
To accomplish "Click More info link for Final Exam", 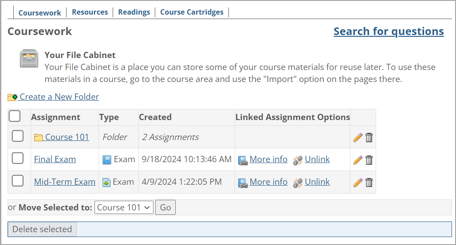I will pos(268,159).
